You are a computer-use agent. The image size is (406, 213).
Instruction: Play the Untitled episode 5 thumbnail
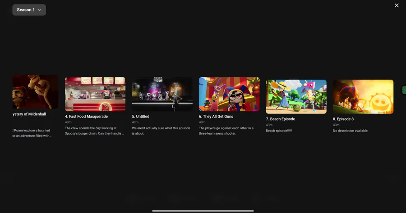click(162, 94)
